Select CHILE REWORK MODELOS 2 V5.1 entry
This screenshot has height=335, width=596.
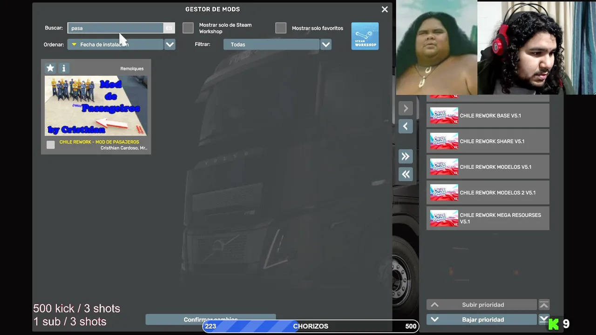tap(488, 193)
